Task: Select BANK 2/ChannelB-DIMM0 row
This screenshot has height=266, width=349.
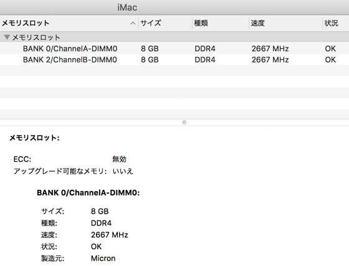Action: (174, 59)
